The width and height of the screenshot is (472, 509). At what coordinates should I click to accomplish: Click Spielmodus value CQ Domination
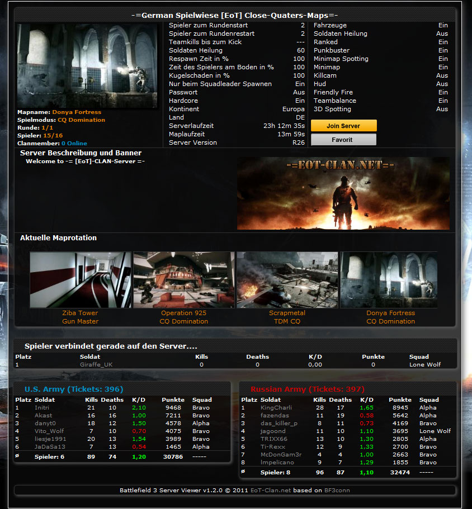[x=81, y=120]
